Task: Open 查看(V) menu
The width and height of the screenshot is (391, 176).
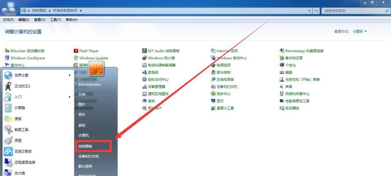Action: (40, 20)
